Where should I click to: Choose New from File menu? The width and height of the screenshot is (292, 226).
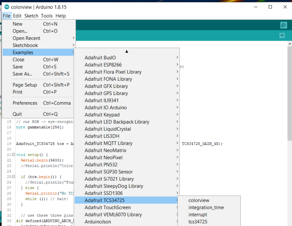point(39,24)
